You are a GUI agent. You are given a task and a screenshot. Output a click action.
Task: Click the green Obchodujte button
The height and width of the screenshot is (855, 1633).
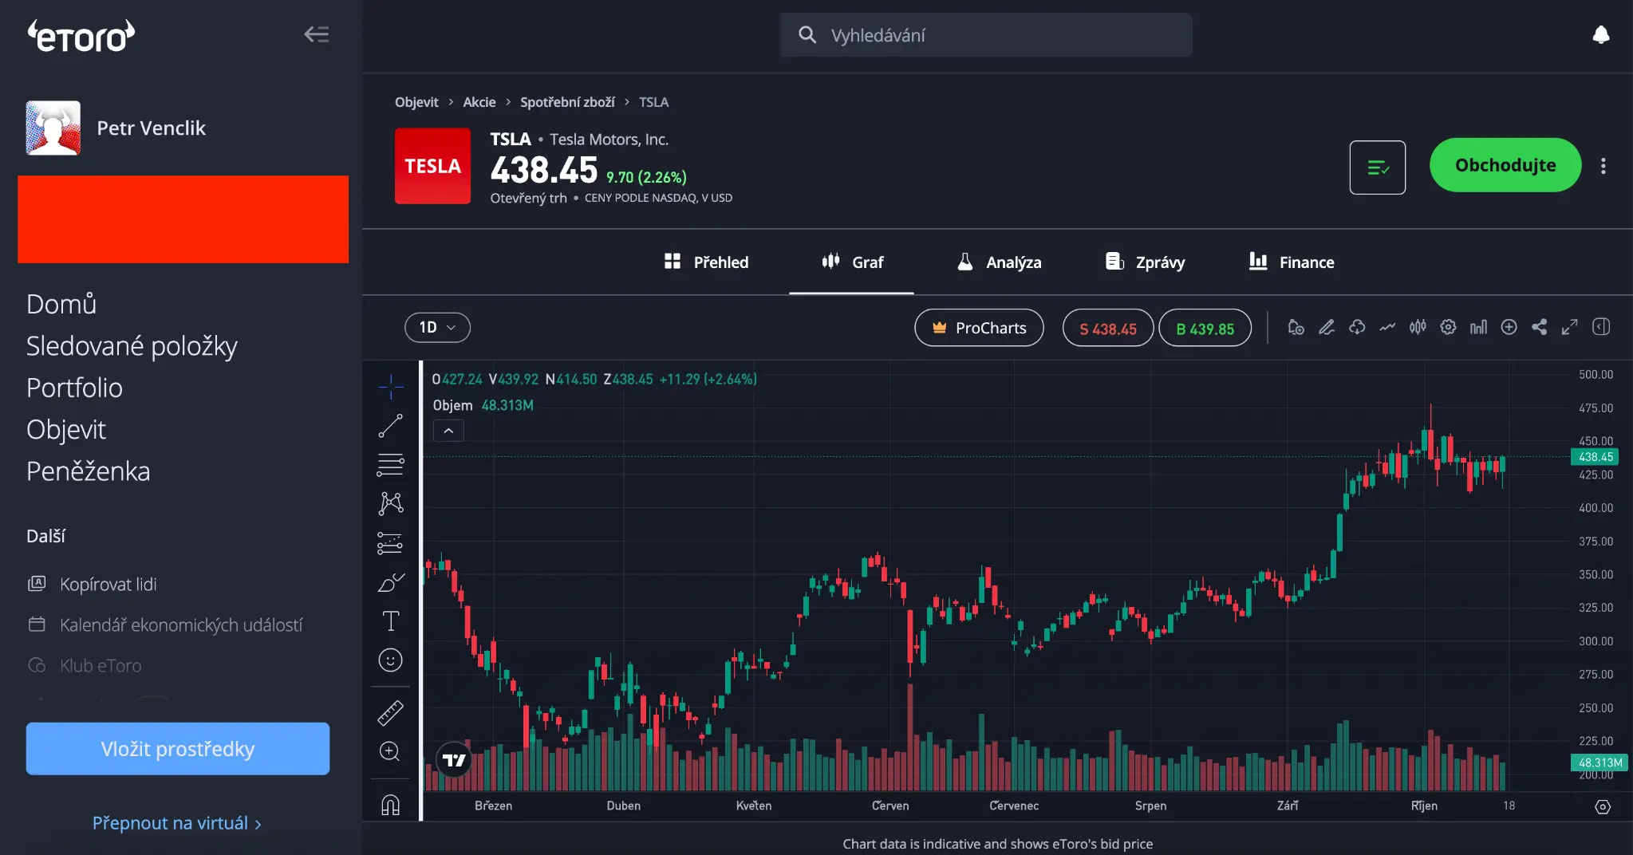[1504, 165]
